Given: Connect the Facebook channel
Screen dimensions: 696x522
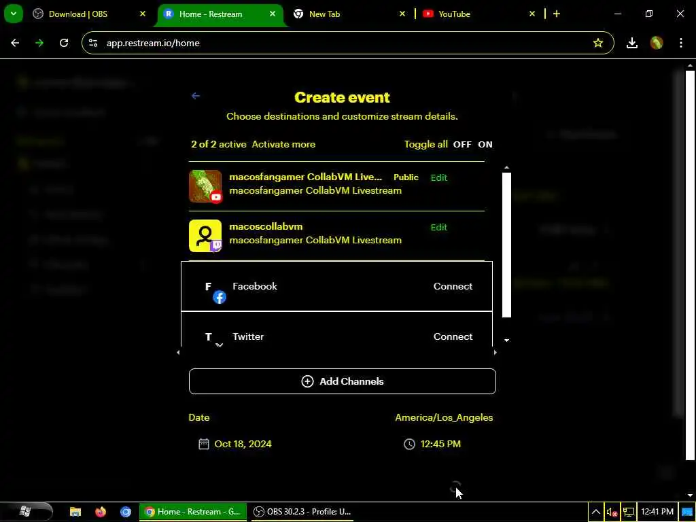Looking at the screenshot, I should 453,286.
